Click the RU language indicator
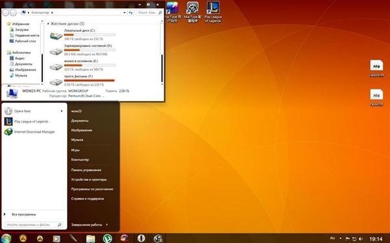The width and height of the screenshot is (390, 243). (332, 238)
